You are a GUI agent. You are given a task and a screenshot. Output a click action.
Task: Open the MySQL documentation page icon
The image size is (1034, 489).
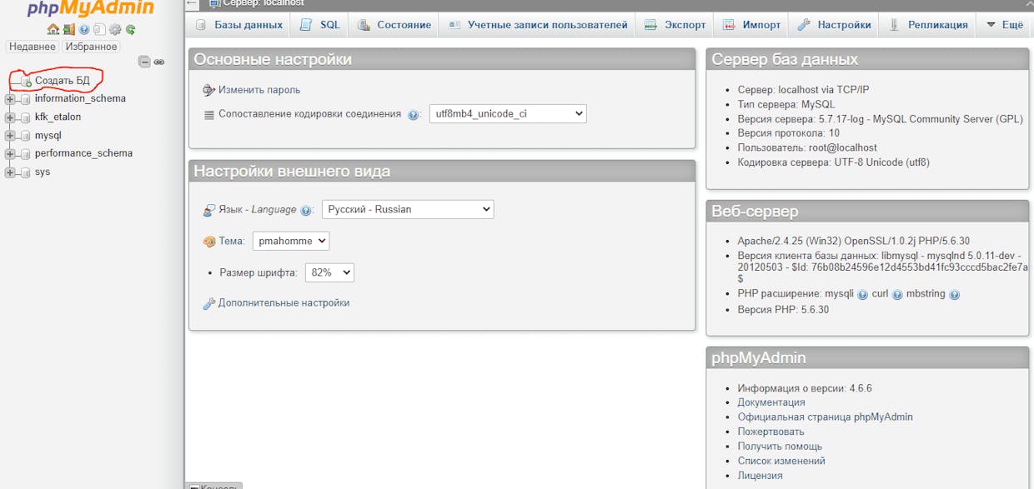pyautogui.click(x=99, y=29)
